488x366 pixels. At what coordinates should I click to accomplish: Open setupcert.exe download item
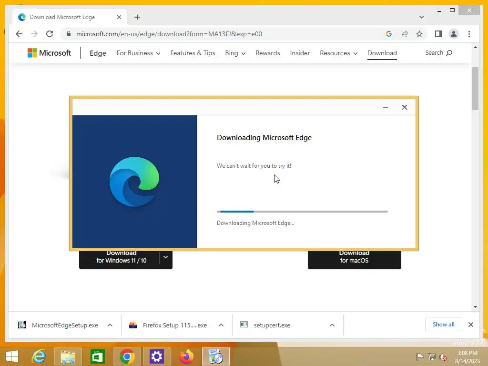click(x=266, y=325)
